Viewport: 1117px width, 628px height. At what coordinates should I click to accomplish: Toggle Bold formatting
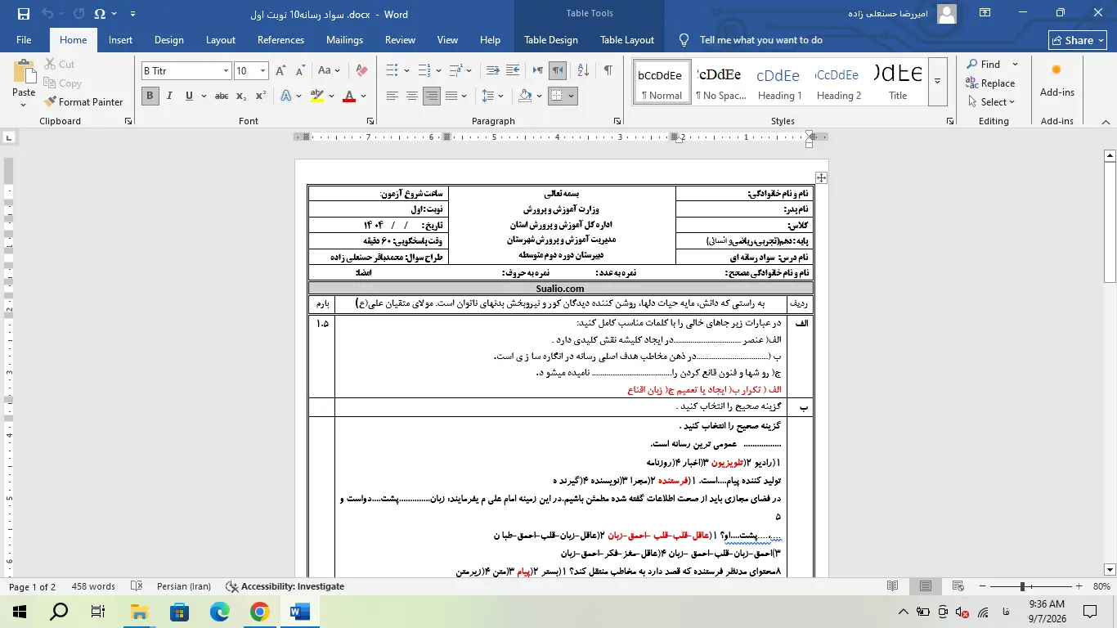click(x=150, y=96)
